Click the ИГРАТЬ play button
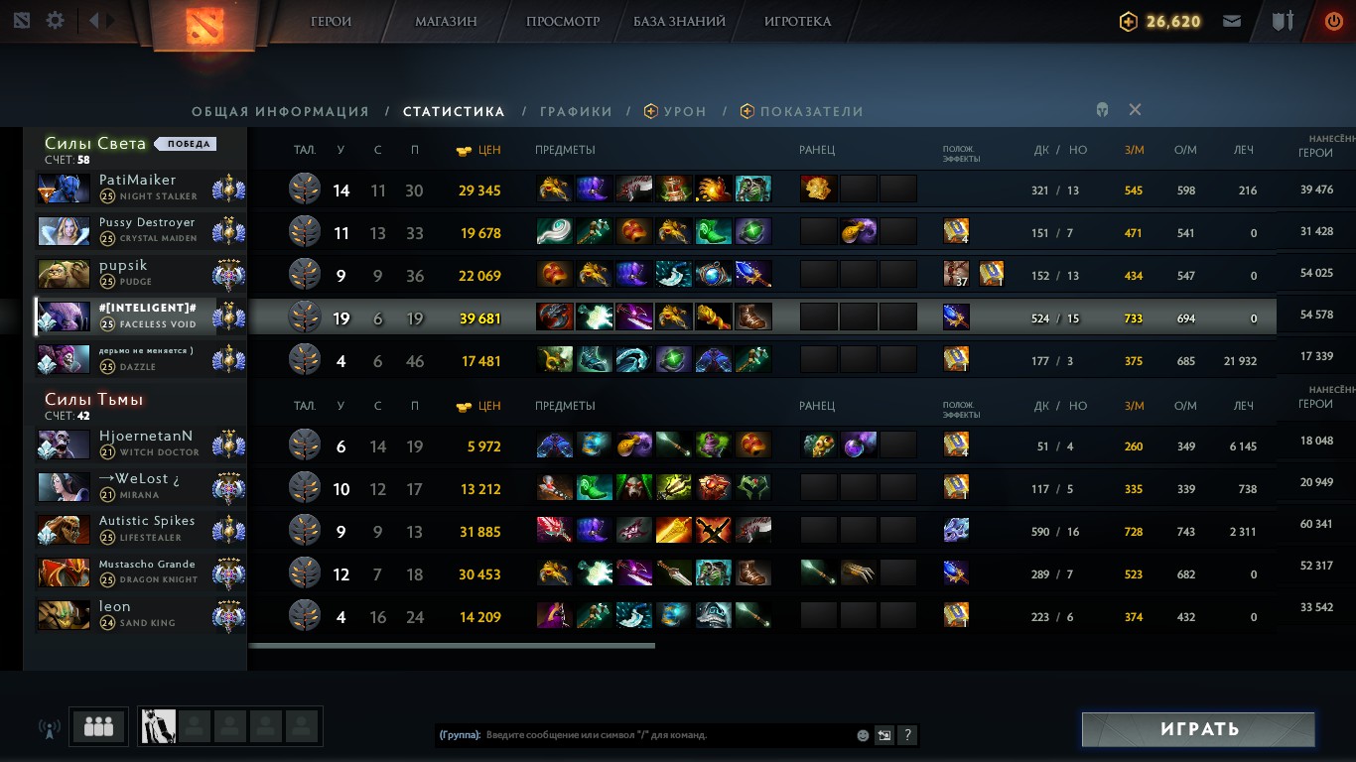Viewport: 1356px width, 762px height. pyautogui.click(x=1198, y=729)
